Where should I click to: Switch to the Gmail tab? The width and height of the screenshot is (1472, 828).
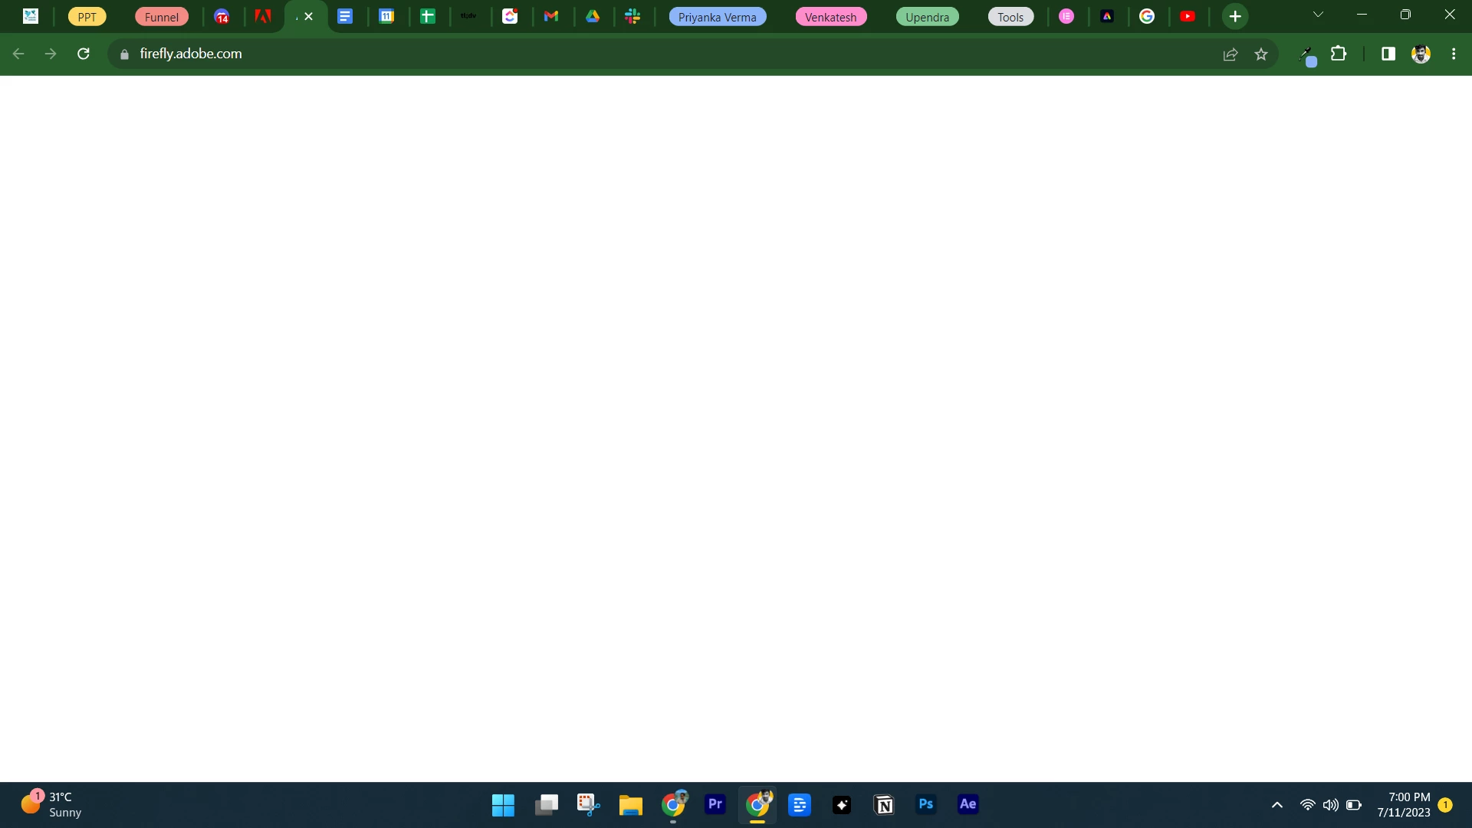click(551, 16)
